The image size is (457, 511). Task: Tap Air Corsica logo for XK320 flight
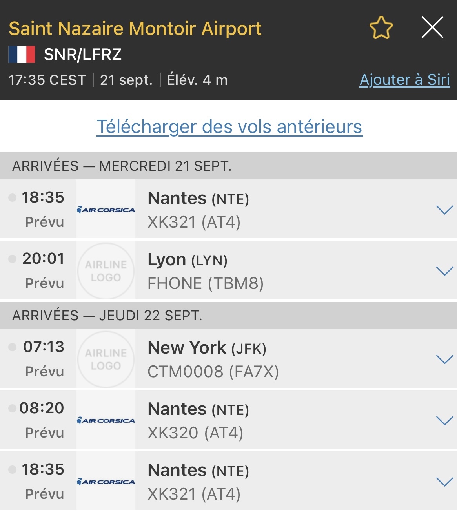click(x=106, y=420)
